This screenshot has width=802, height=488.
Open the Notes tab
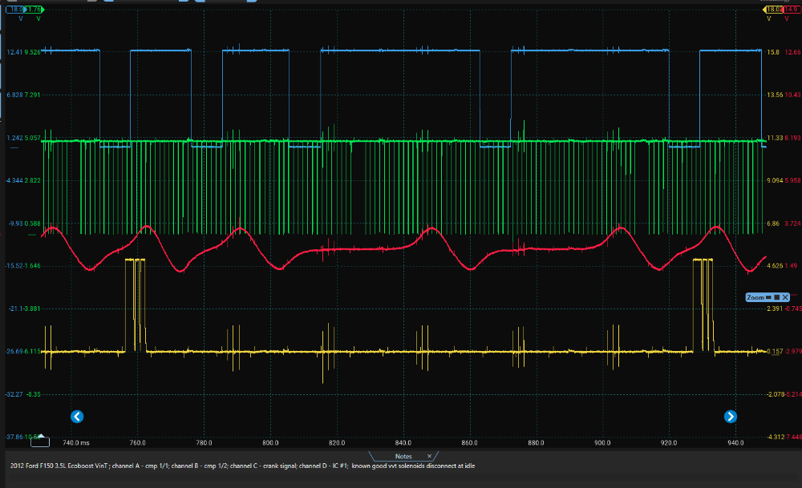[x=403, y=456]
